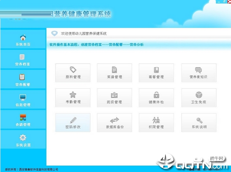Click the welcome message bubble icon
Image resolution: width=231 pixels, height=172 pixels.
pos(55,33)
